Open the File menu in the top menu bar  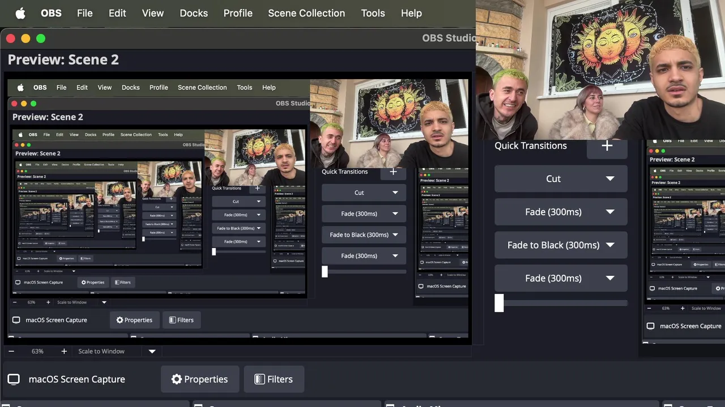[x=85, y=13]
